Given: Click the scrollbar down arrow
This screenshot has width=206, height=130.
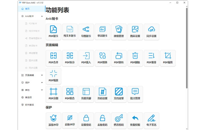Looking at the screenshot, I should click(187, 129).
